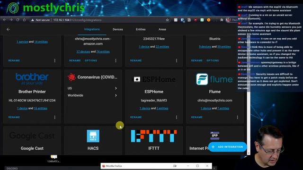Rename the 23453217f4ee integration
303x170 pixels.
point(136,60)
